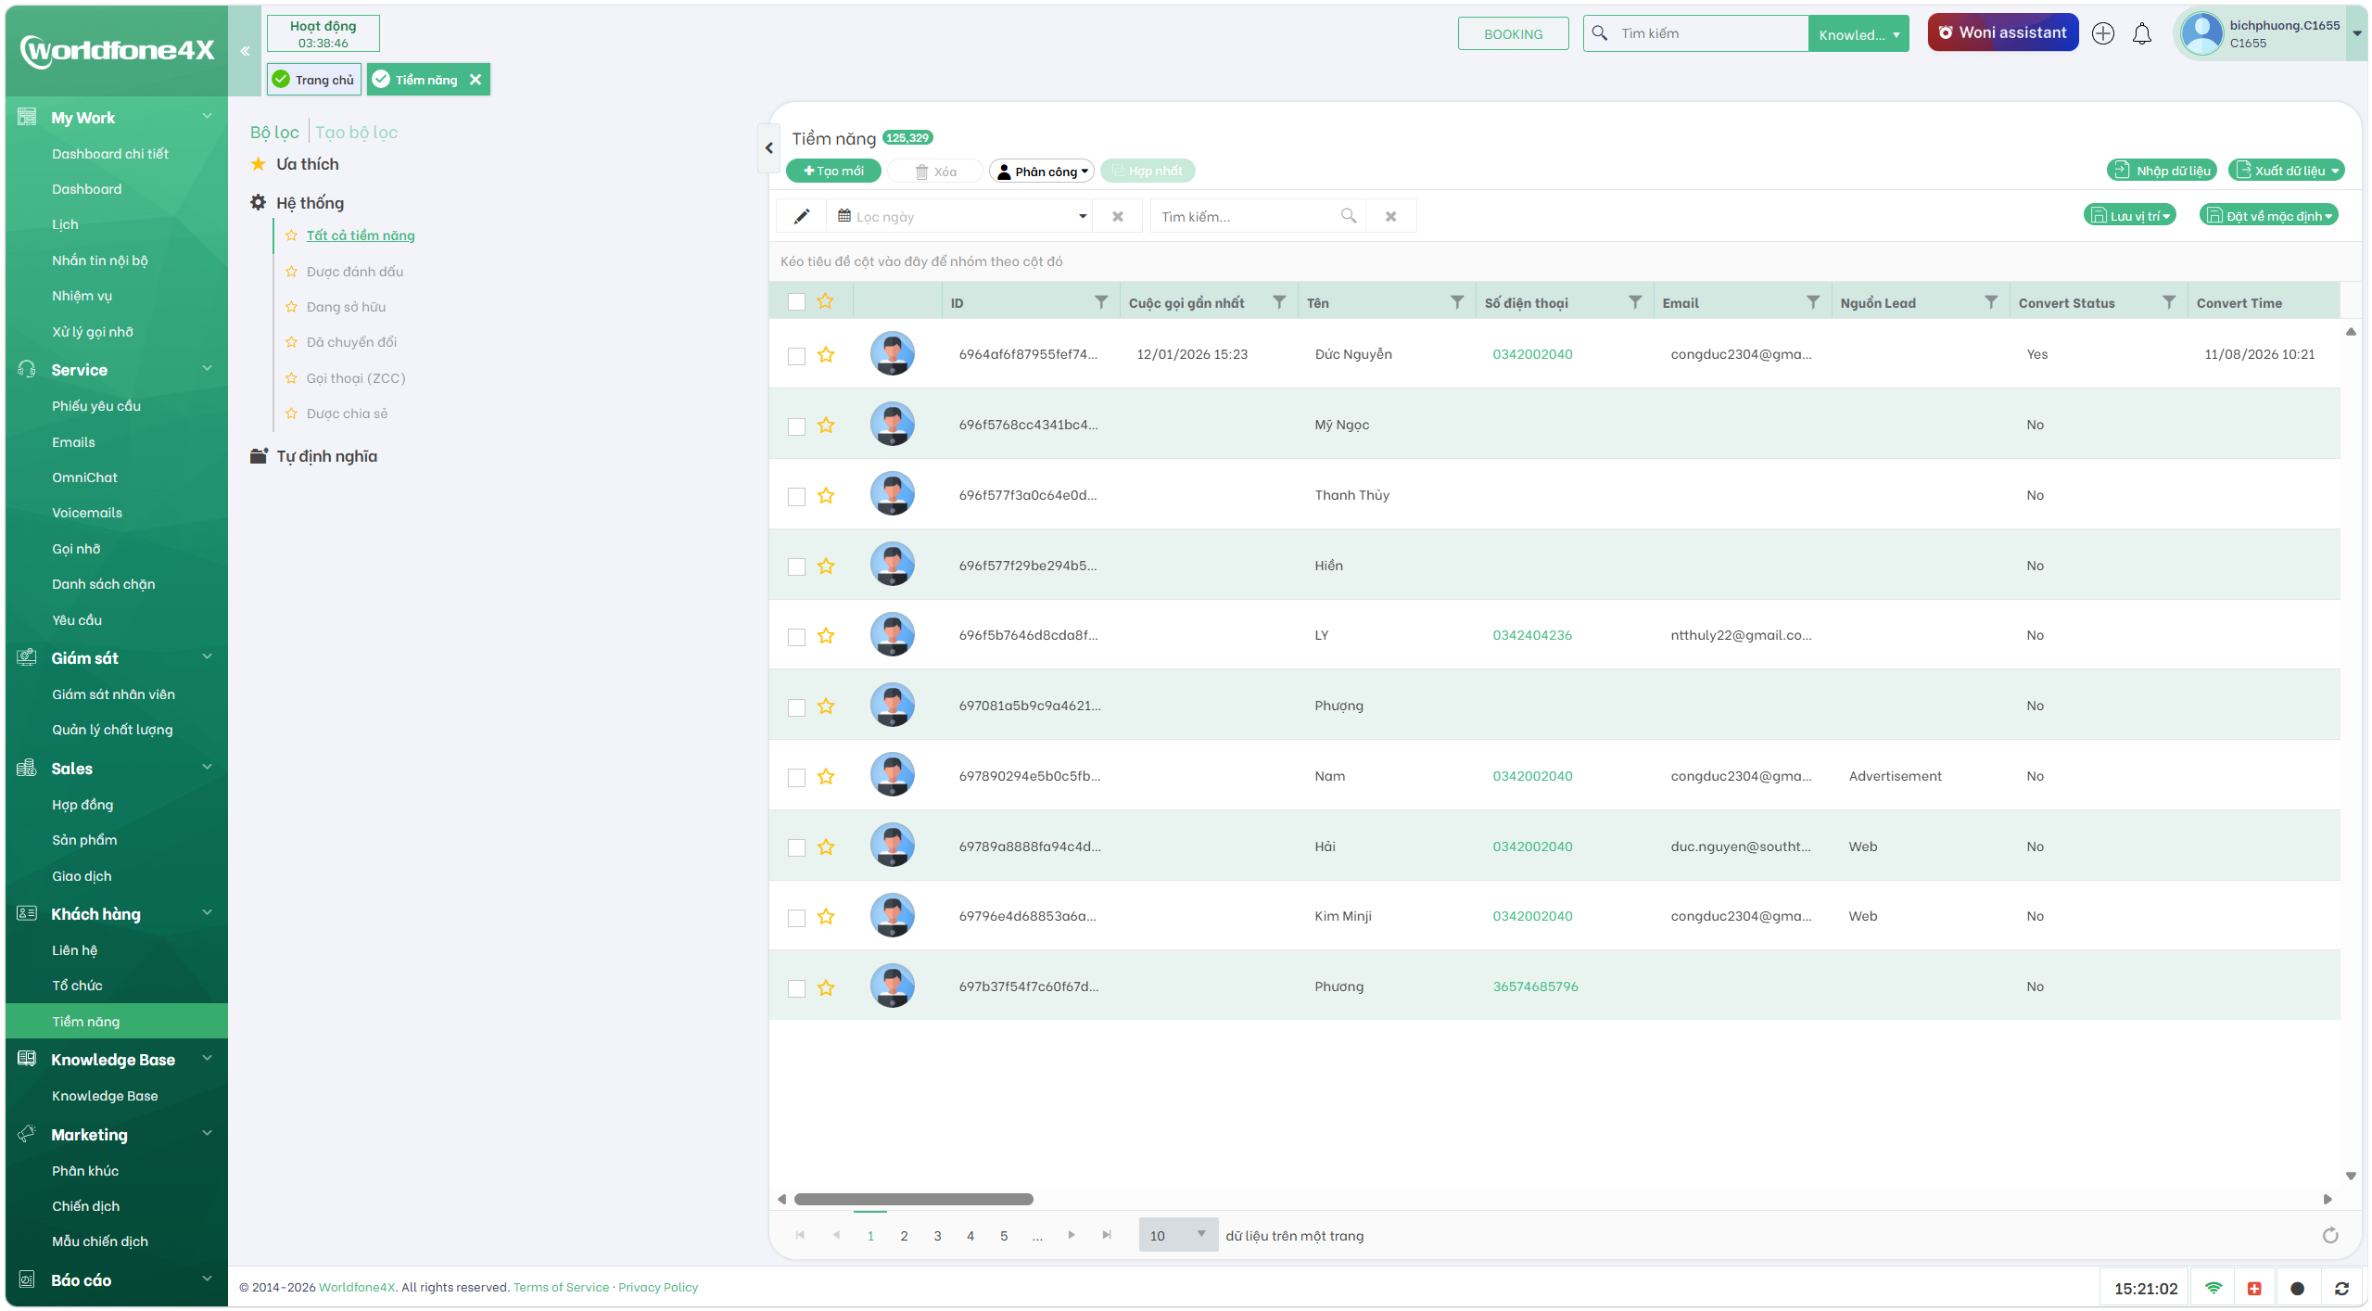Open the Tên column filter funnel
Viewport: 2372px width, 1311px height.
pos(1457,302)
